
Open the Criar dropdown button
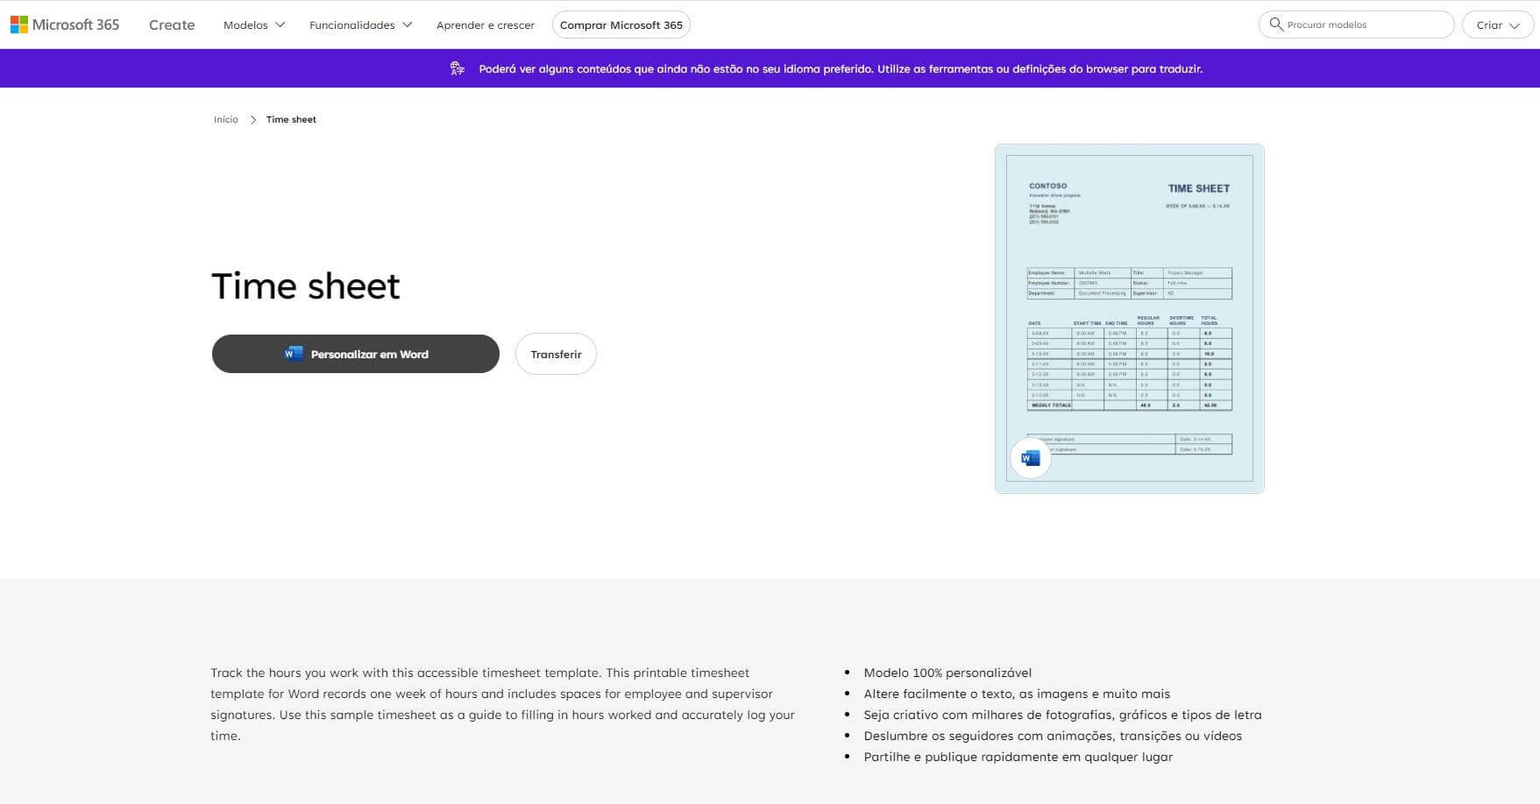point(1497,25)
